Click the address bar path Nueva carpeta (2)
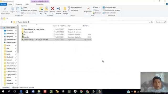 (x=24, y=22)
